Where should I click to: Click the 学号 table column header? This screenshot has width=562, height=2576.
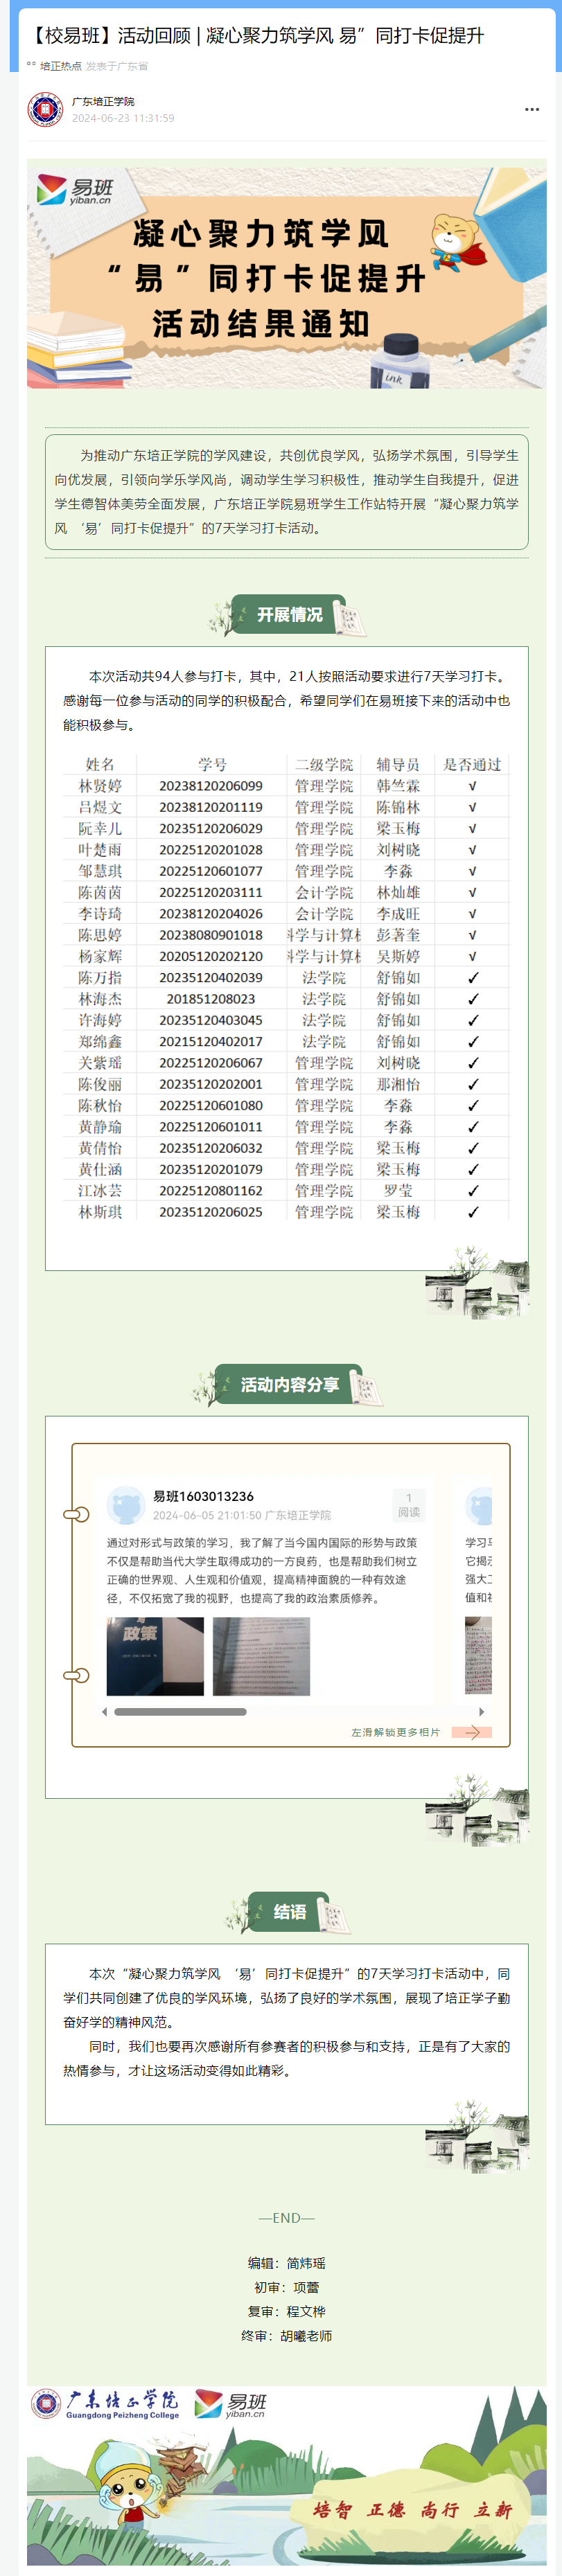click(211, 765)
